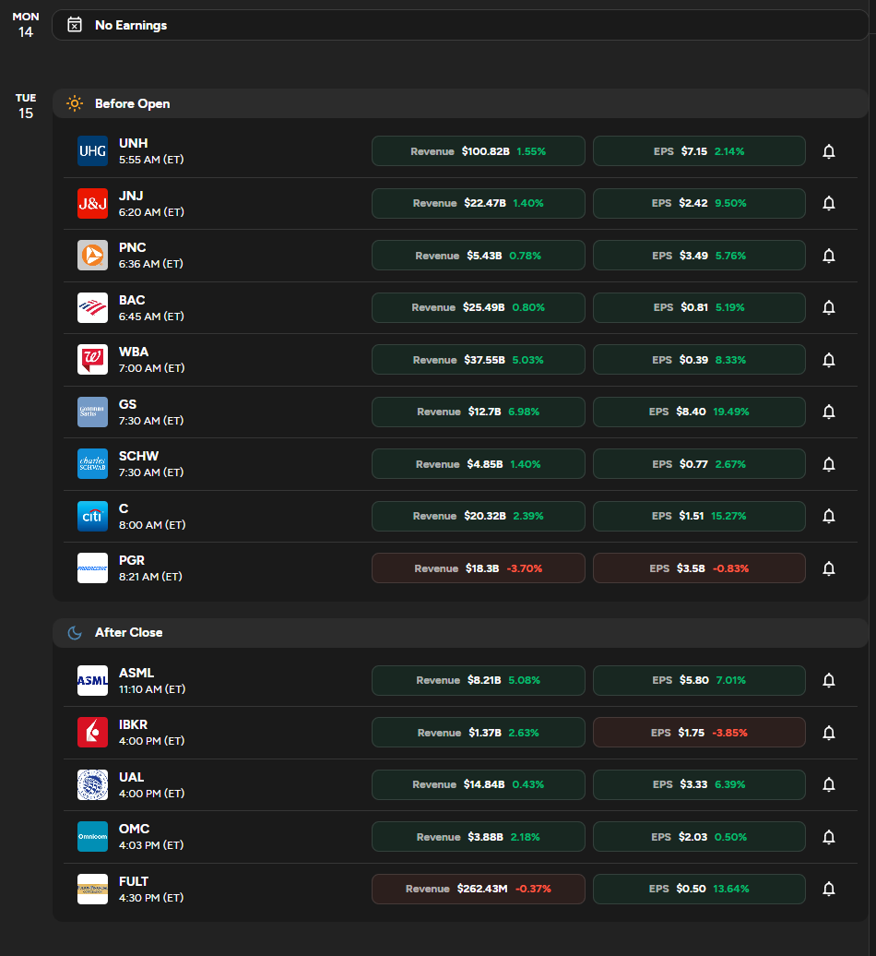Open GS EPS $8.40 box
Screen dimensions: 876x956
699,412
